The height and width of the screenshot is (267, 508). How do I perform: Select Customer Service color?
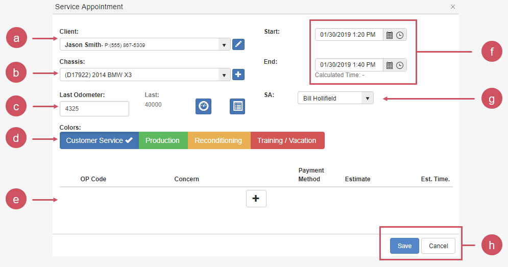pyautogui.click(x=99, y=140)
